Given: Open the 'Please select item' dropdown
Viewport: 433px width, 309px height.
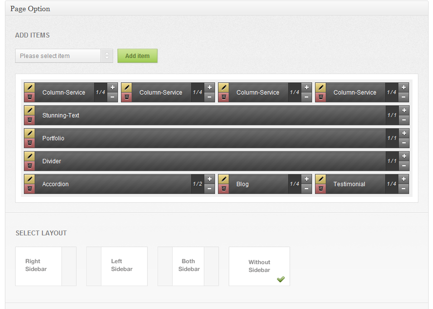Looking at the screenshot, I should 64,56.
